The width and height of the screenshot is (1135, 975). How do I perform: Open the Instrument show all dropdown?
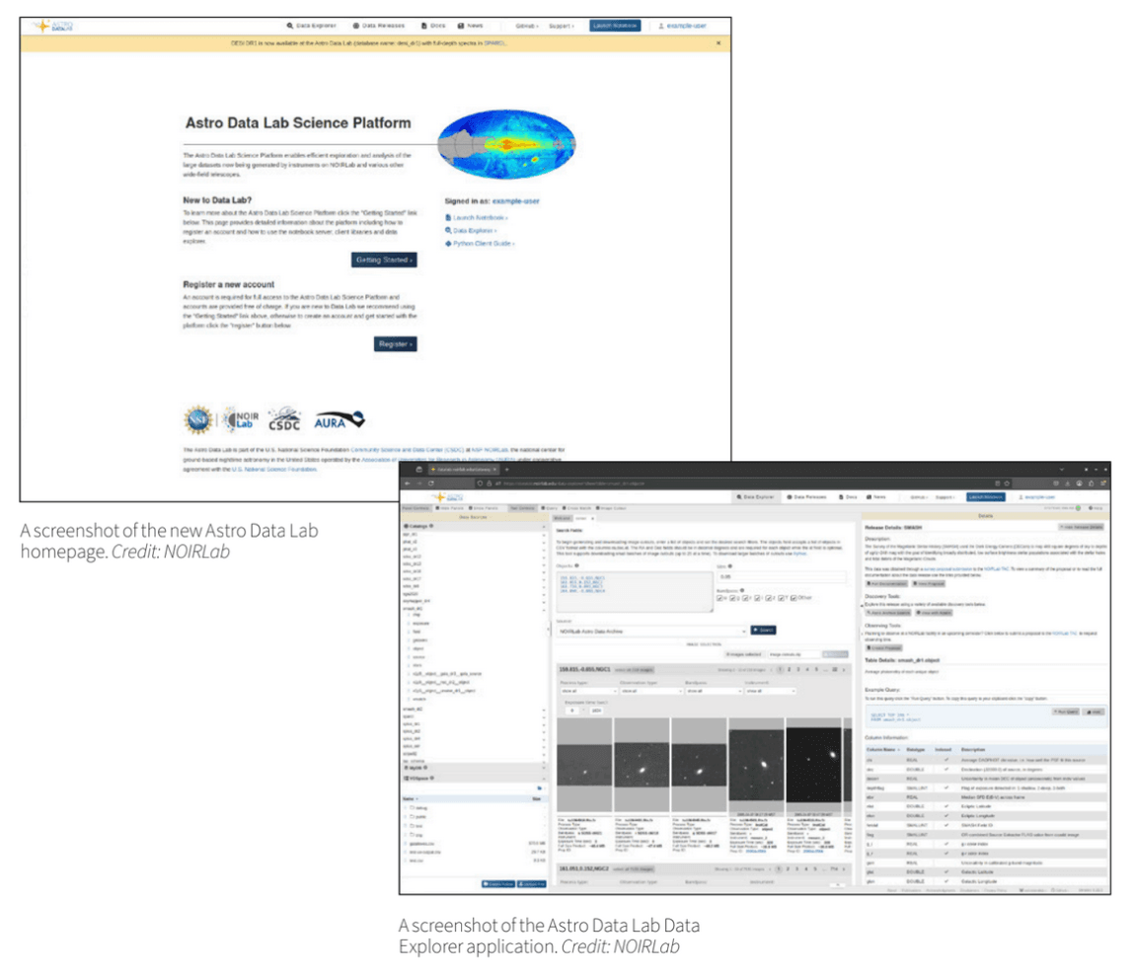[770, 691]
